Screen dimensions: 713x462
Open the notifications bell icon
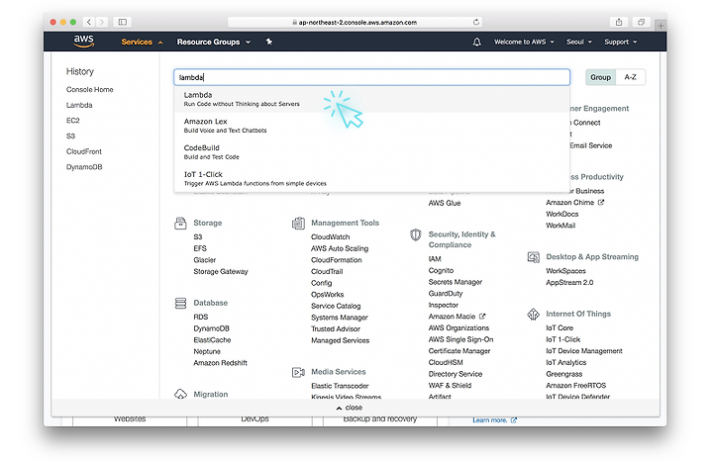(x=476, y=42)
